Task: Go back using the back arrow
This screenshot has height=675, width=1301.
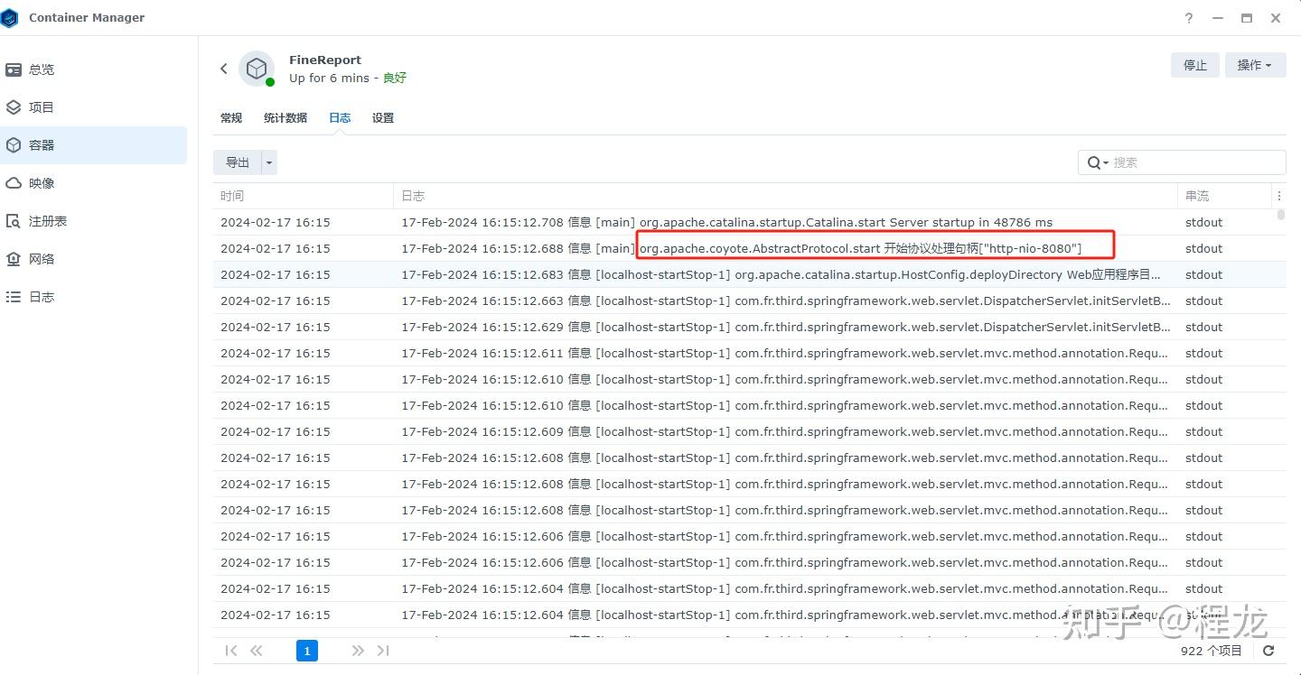Action: (223, 68)
